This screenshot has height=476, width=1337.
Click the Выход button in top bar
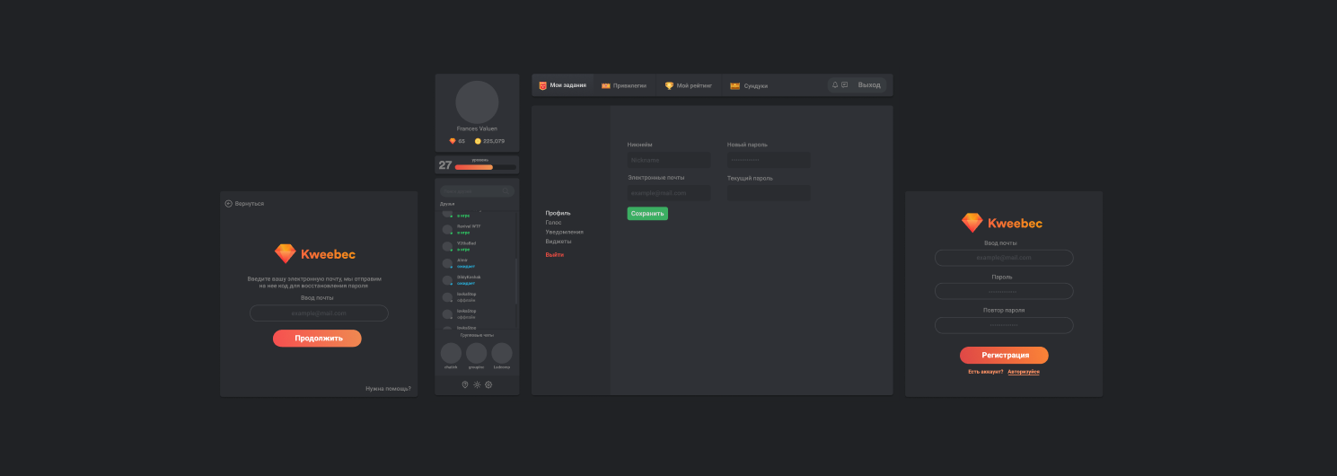point(869,85)
